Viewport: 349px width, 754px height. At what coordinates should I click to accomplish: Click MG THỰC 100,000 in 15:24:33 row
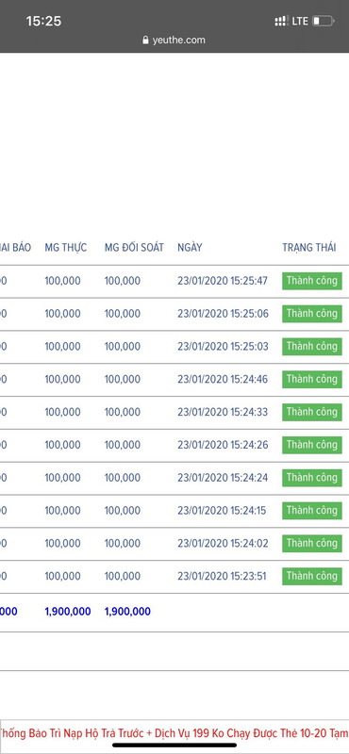(x=62, y=412)
